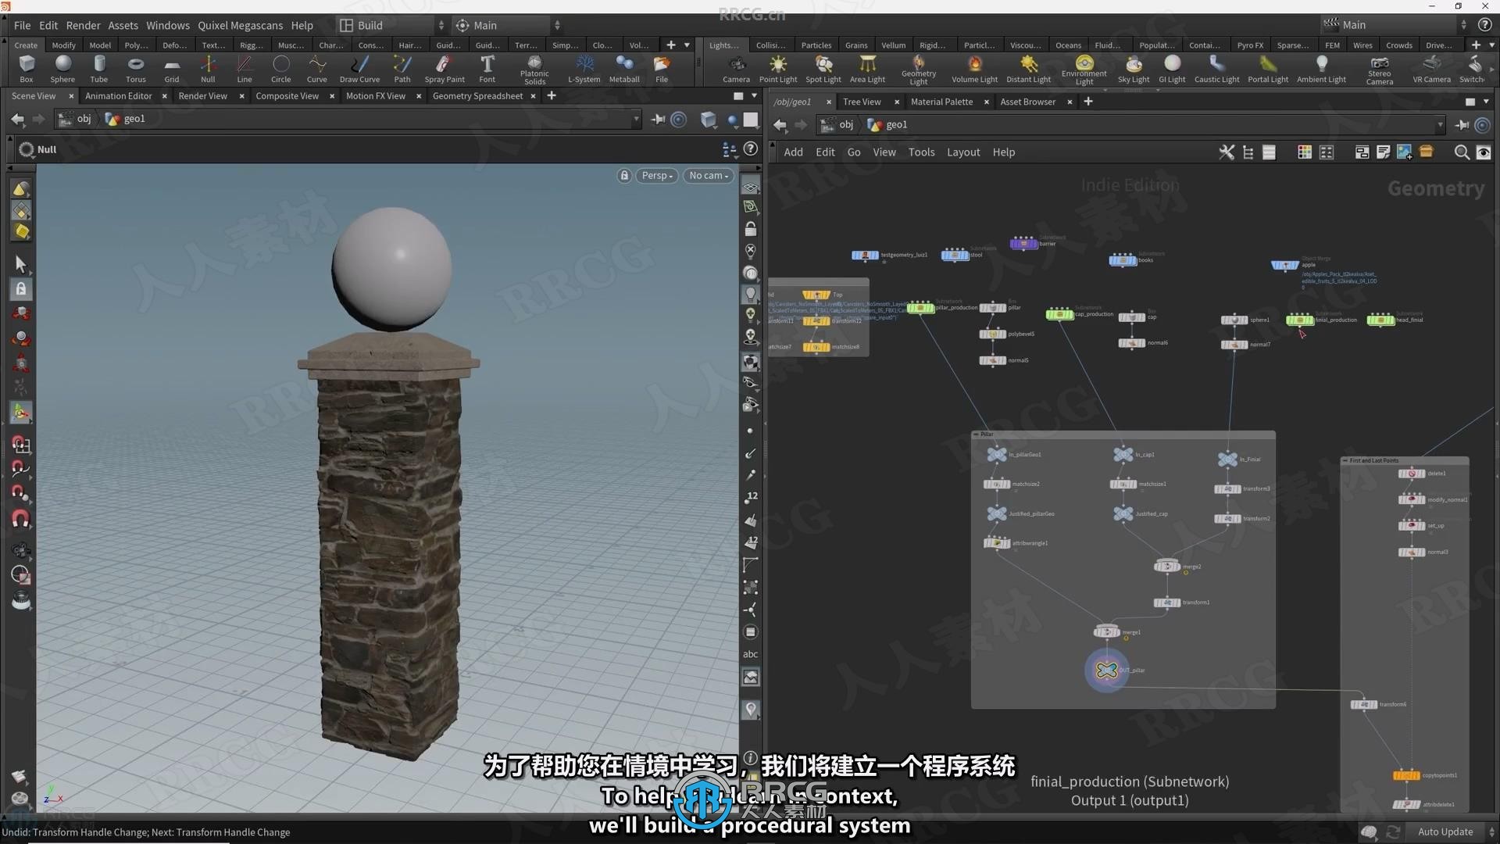1500x844 pixels.
Task: Open the File menu
Action: [23, 25]
